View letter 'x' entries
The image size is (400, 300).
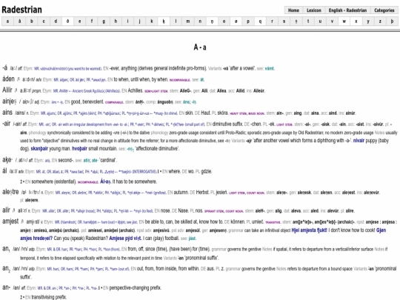[356, 21]
